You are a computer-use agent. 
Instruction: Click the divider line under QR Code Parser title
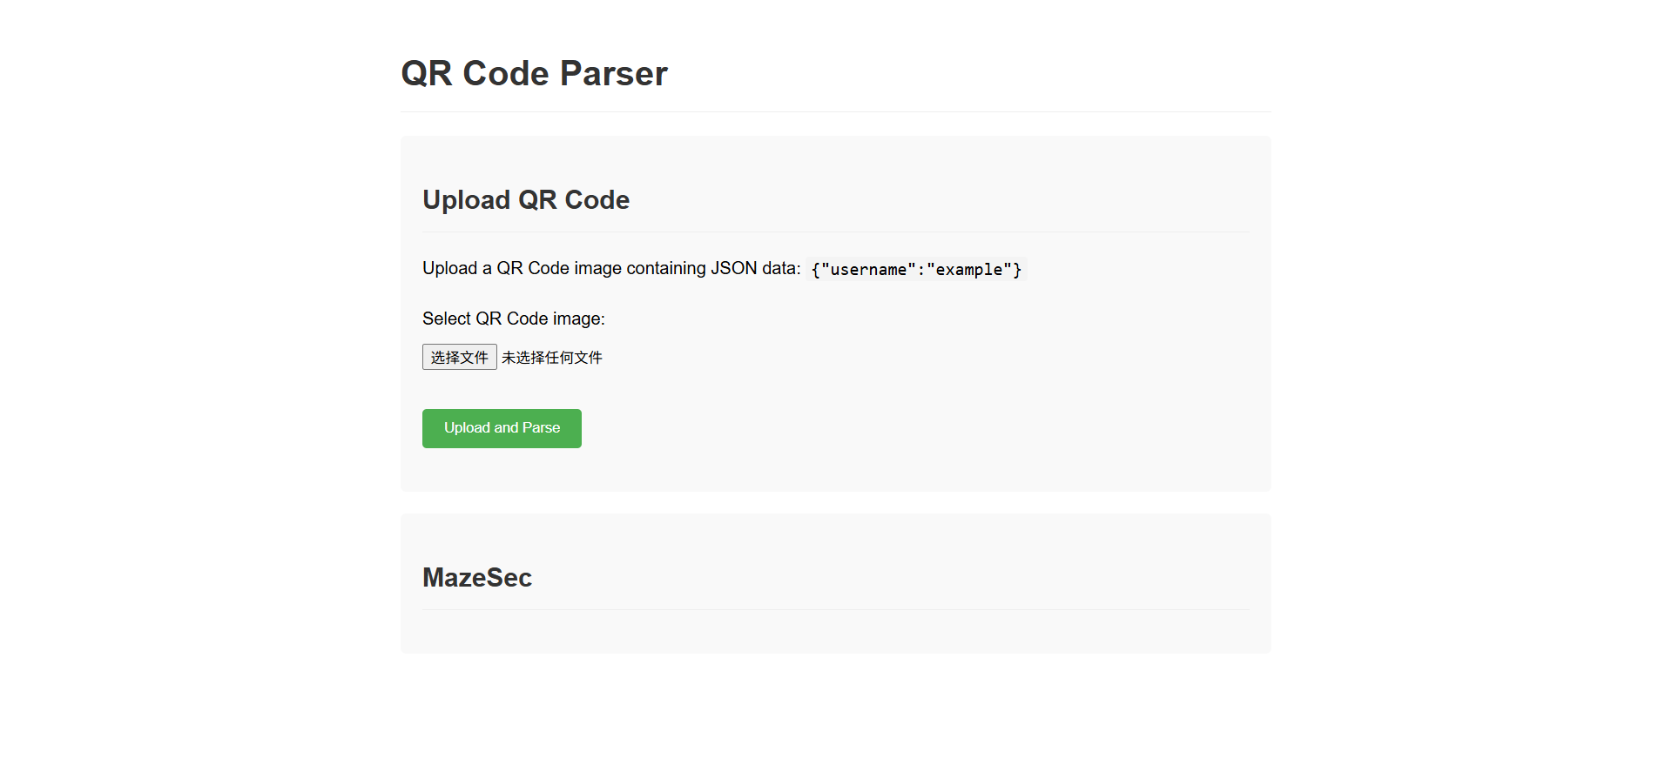click(836, 111)
